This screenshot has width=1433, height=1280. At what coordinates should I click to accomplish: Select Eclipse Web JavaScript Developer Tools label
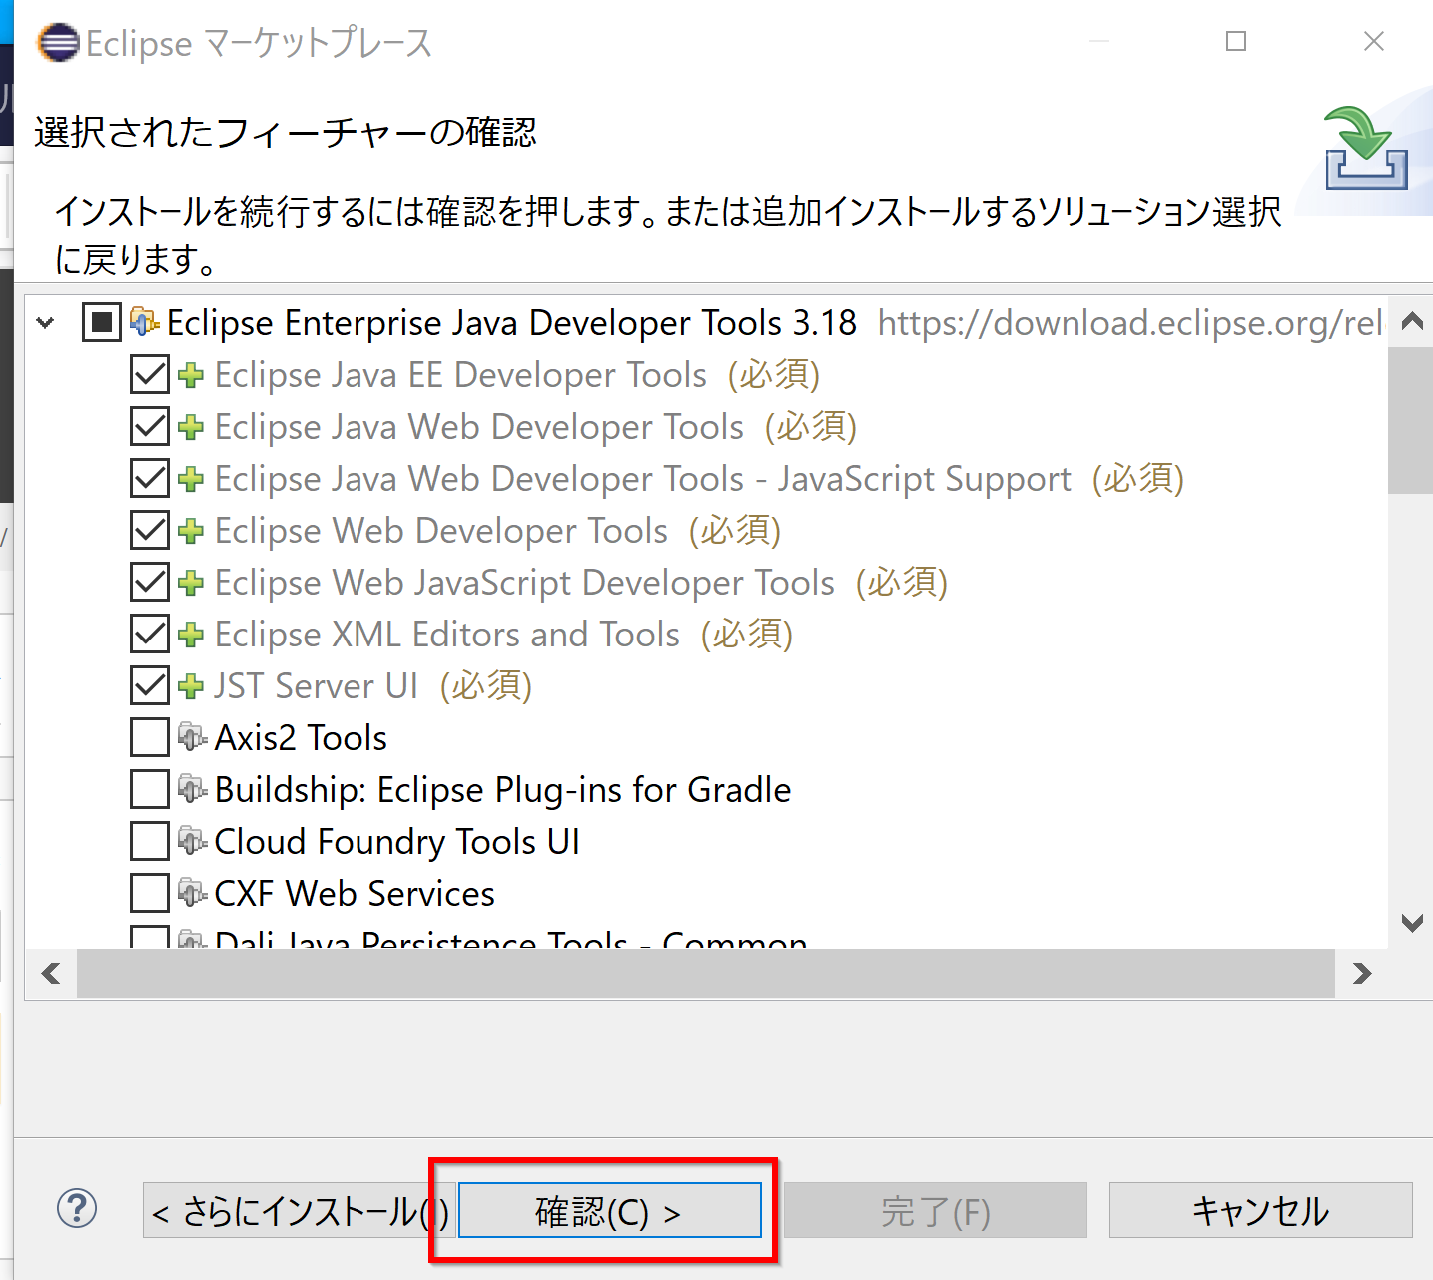525,583
